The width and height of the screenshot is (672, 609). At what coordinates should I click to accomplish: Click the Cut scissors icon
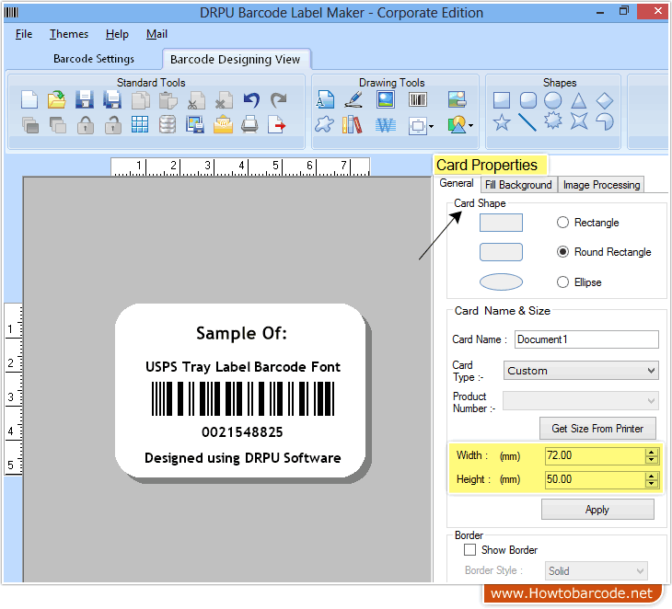(196, 101)
